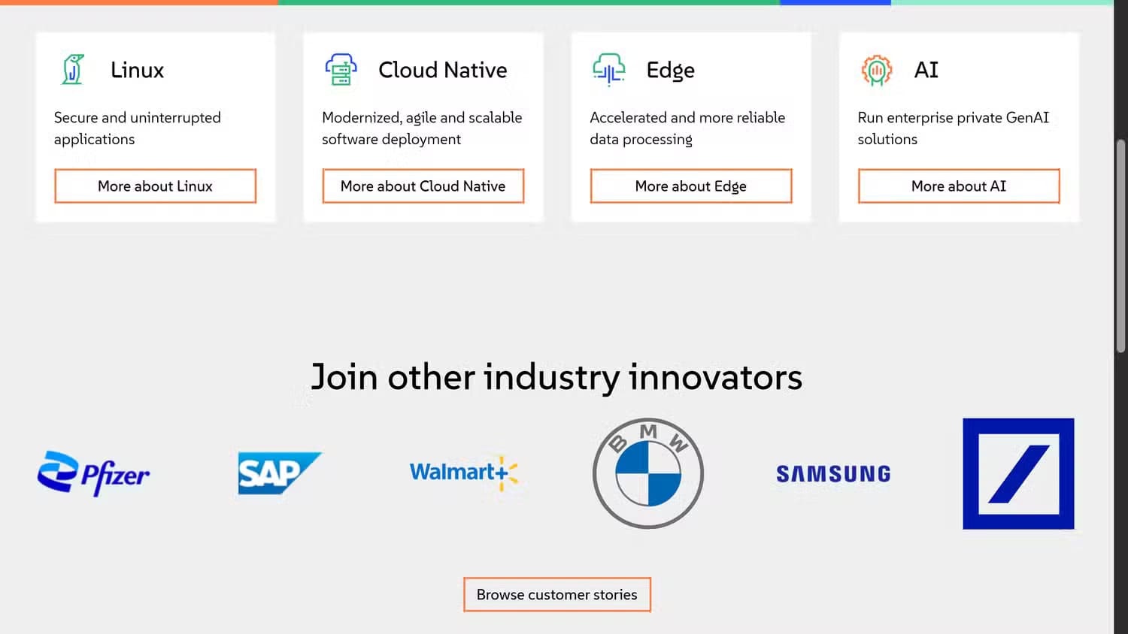Viewport: 1128px width, 634px height.
Task: Click the Cloud Native card heading
Action: pos(443,70)
